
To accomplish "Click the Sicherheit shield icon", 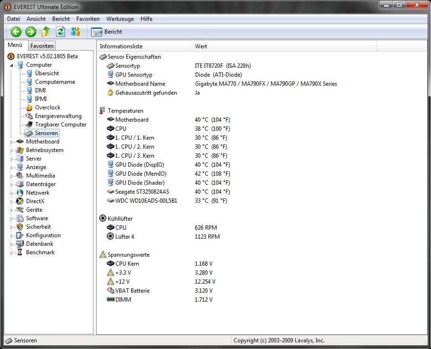I will [x=20, y=227].
